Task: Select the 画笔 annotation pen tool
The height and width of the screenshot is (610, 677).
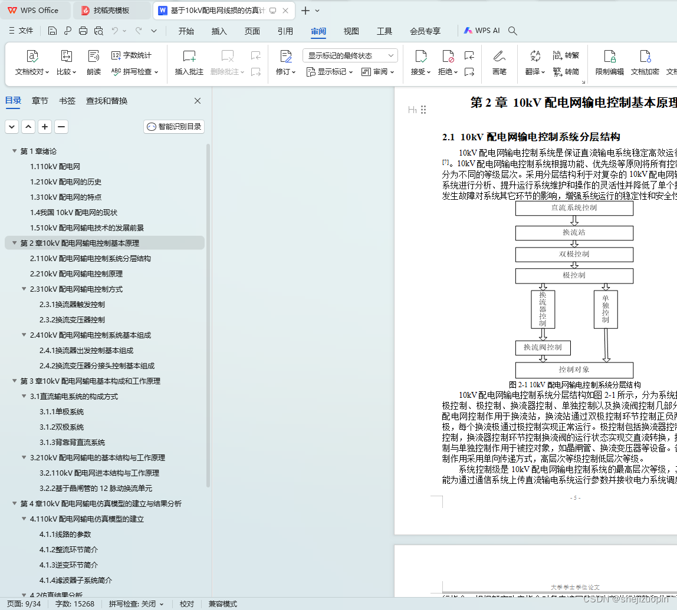Action: pos(501,64)
